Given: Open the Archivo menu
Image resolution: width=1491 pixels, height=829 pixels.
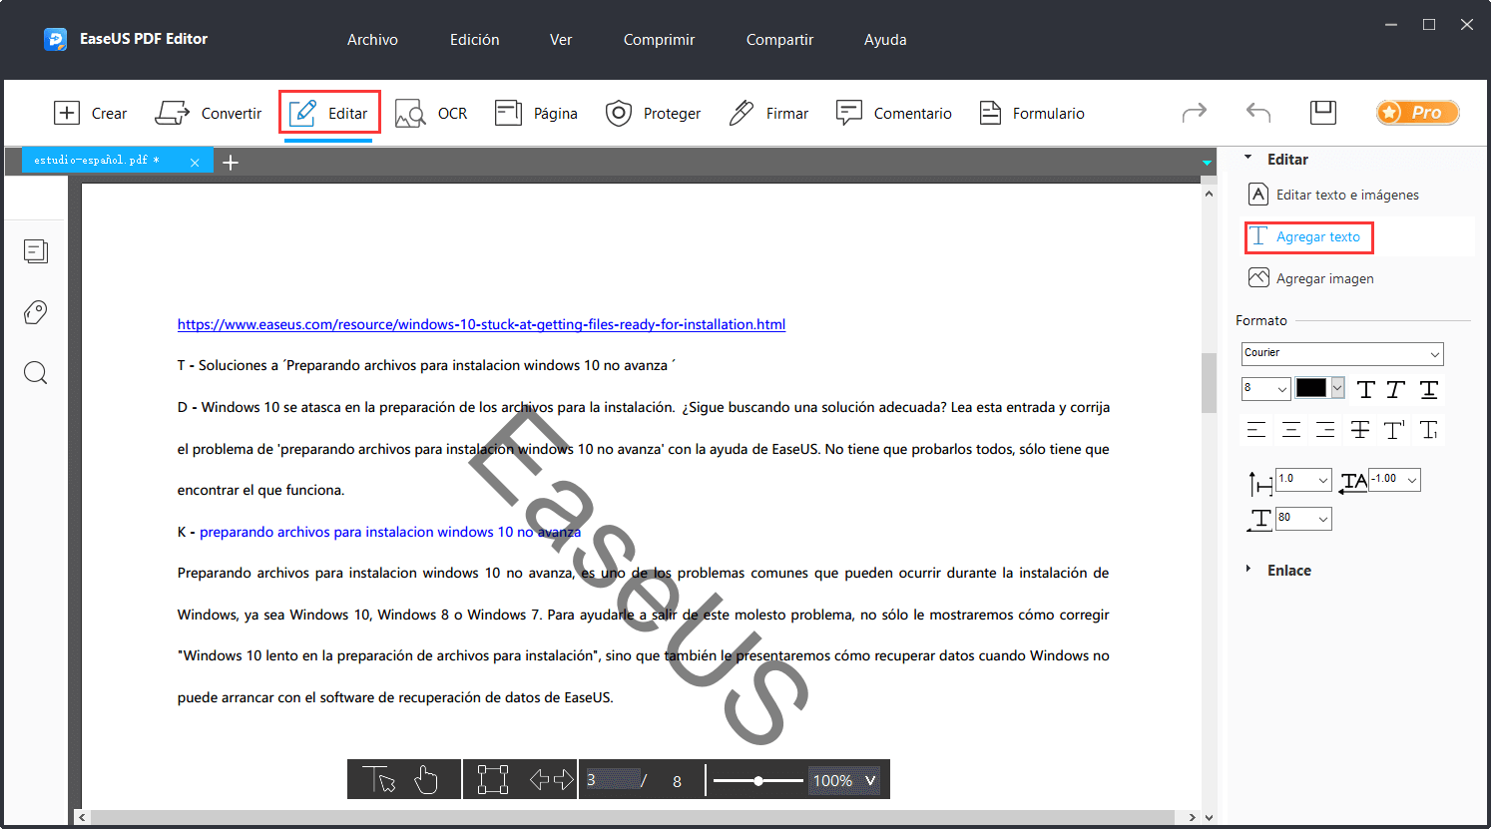Looking at the screenshot, I should coord(372,40).
